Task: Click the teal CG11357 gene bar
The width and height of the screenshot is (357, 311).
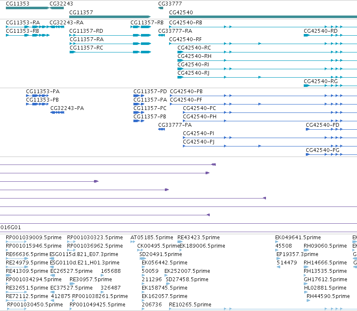Action: 110,17
